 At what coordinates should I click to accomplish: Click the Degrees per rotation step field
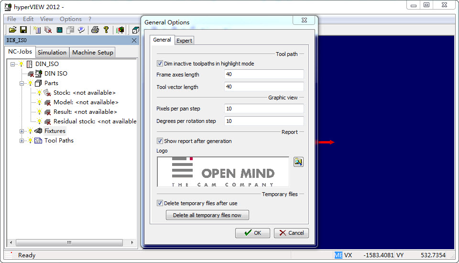pyautogui.click(x=264, y=121)
